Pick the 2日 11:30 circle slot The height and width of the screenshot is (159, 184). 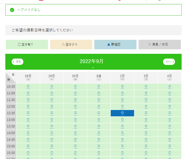point(122,100)
